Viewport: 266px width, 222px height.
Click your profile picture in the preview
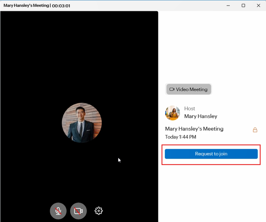tap(82, 123)
